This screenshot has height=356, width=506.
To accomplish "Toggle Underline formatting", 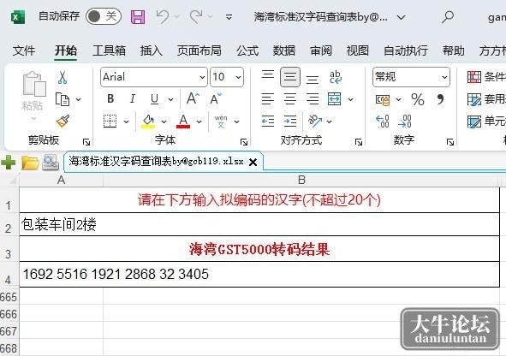I will pyautogui.click(x=155, y=99).
